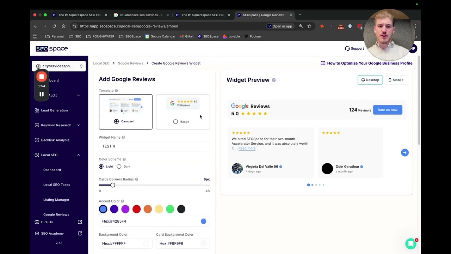Switch preview to Desktop
Screen dimensions: 451x254
(370, 80)
